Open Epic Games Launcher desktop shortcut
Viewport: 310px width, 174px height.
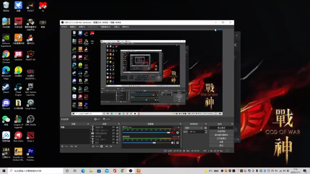31,89
